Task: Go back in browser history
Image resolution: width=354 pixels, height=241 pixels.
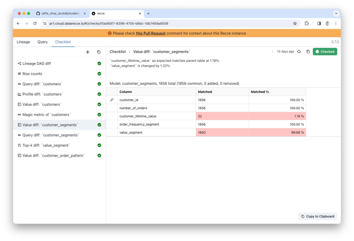Action: click(x=18, y=24)
